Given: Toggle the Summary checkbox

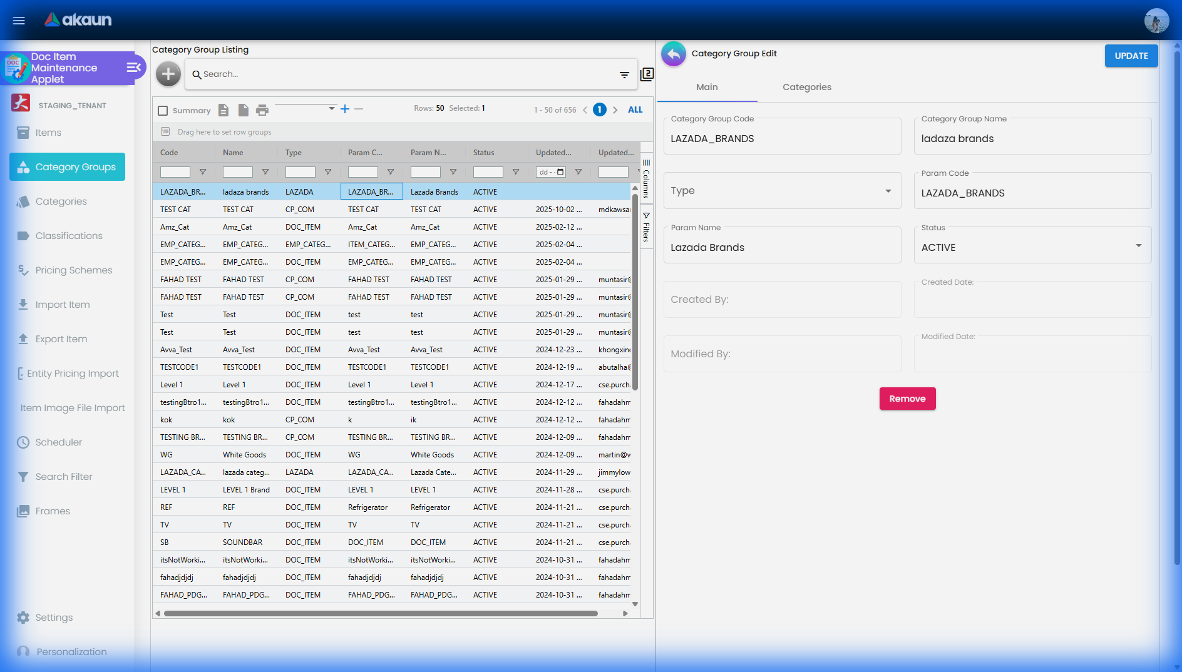Looking at the screenshot, I should pos(163,111).
